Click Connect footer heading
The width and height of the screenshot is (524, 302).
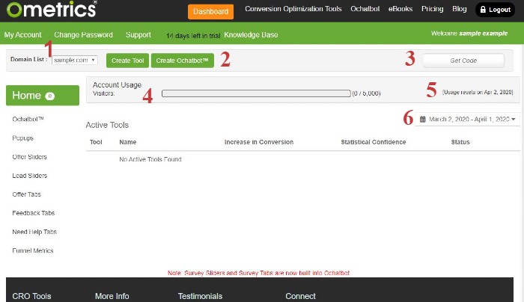click(x=300, y=296)
